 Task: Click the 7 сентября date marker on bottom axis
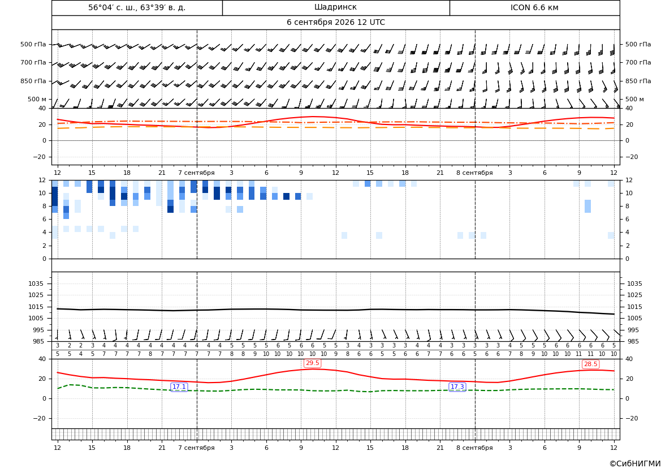[x=196, y=448]
